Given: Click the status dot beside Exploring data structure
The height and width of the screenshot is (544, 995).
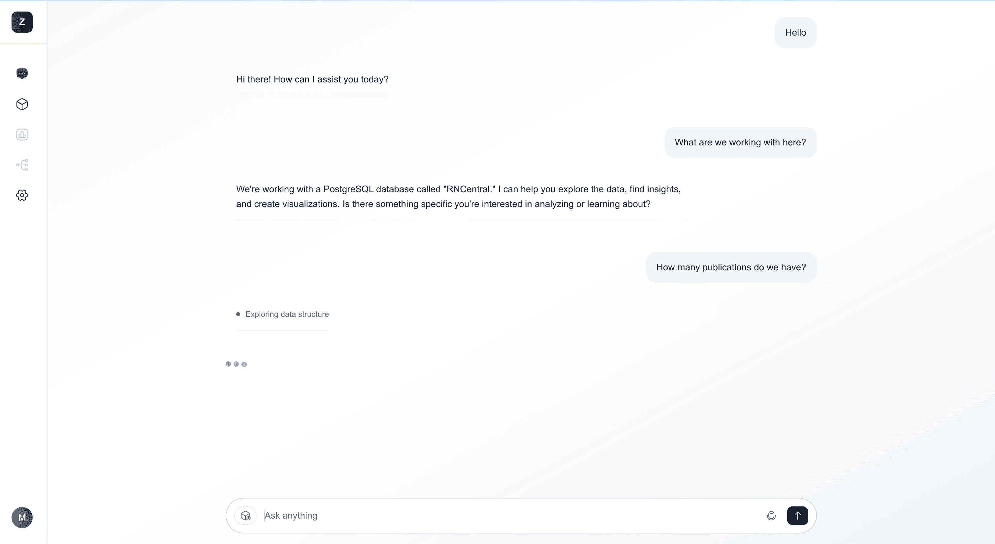Looking at the screenshot, I should pyautogui.click(x=238, y=314).
